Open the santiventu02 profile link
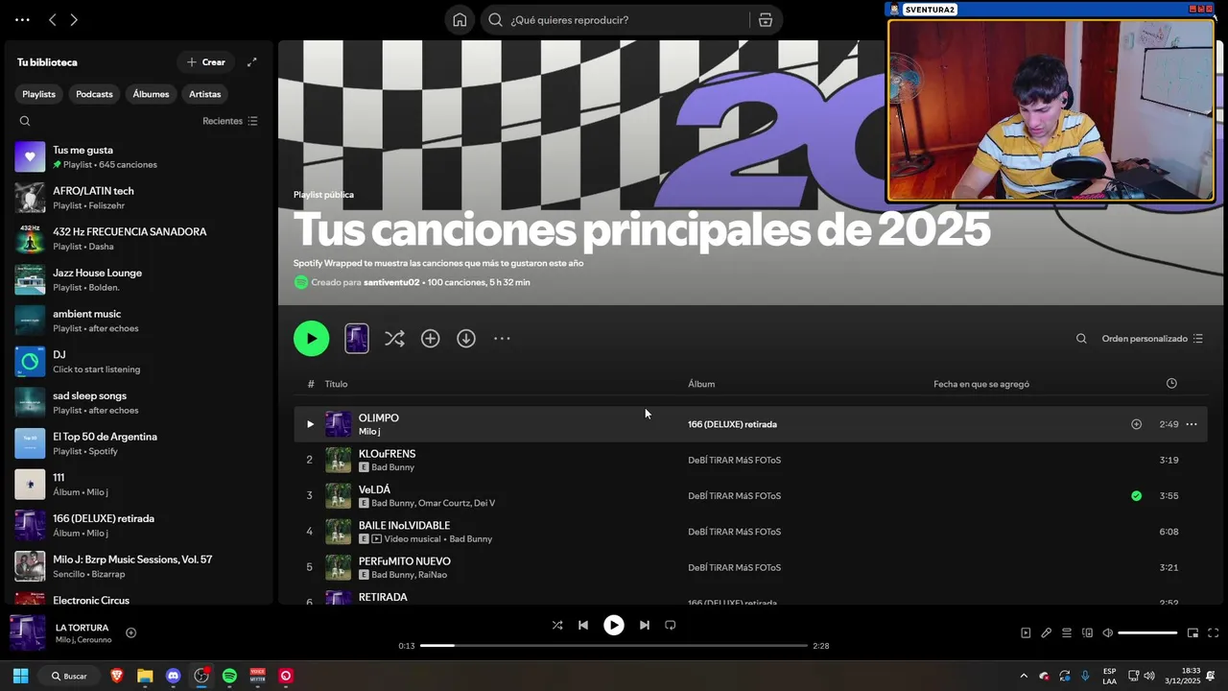1228x691 pixels. pyautogui.click(x=391, y=282)
